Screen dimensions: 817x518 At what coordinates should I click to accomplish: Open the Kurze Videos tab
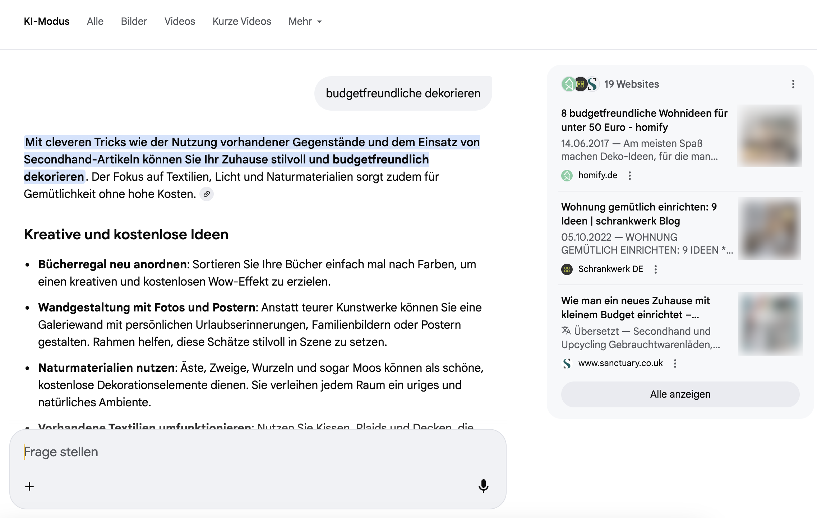pyautogui.click(x=242, y=21)
